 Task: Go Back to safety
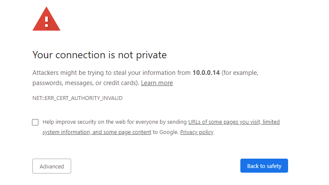point(264,166)
